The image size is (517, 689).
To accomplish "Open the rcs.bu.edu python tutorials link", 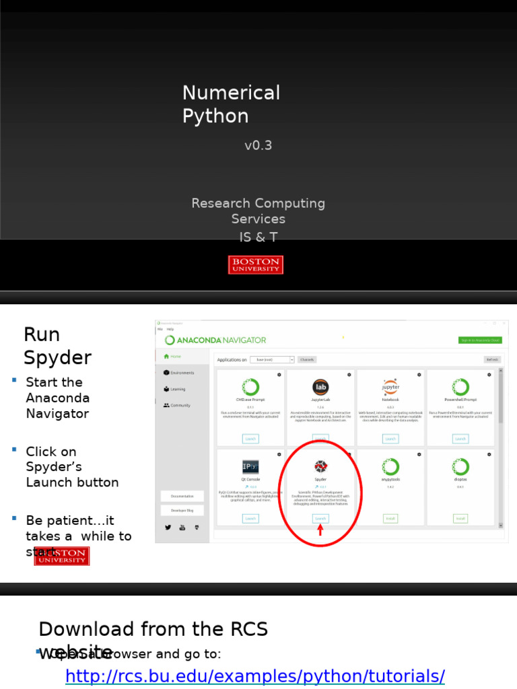I will [255, 676].
